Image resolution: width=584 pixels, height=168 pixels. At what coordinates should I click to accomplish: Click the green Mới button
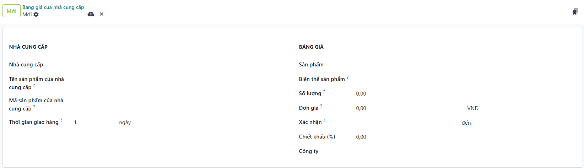point(11,11)
